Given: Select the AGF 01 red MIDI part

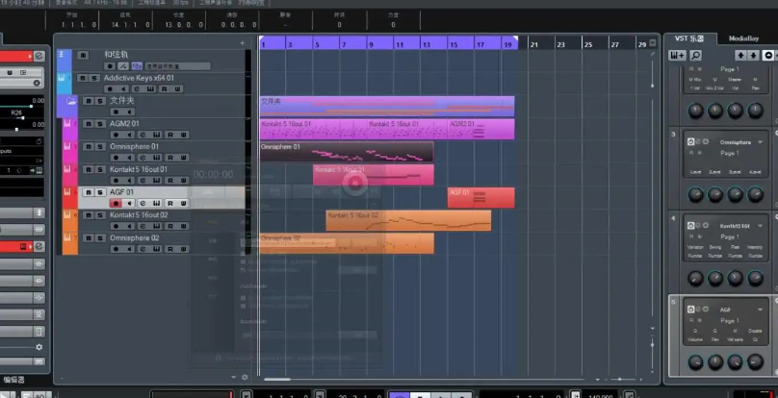Looking at the screenshot, I should [x=480, y=198].
